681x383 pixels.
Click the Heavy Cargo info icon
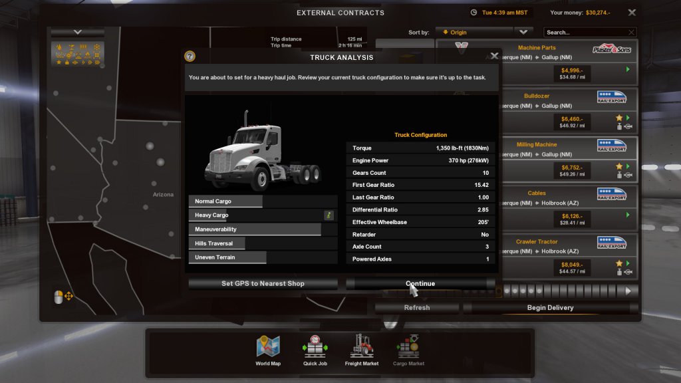coord(329,215)
